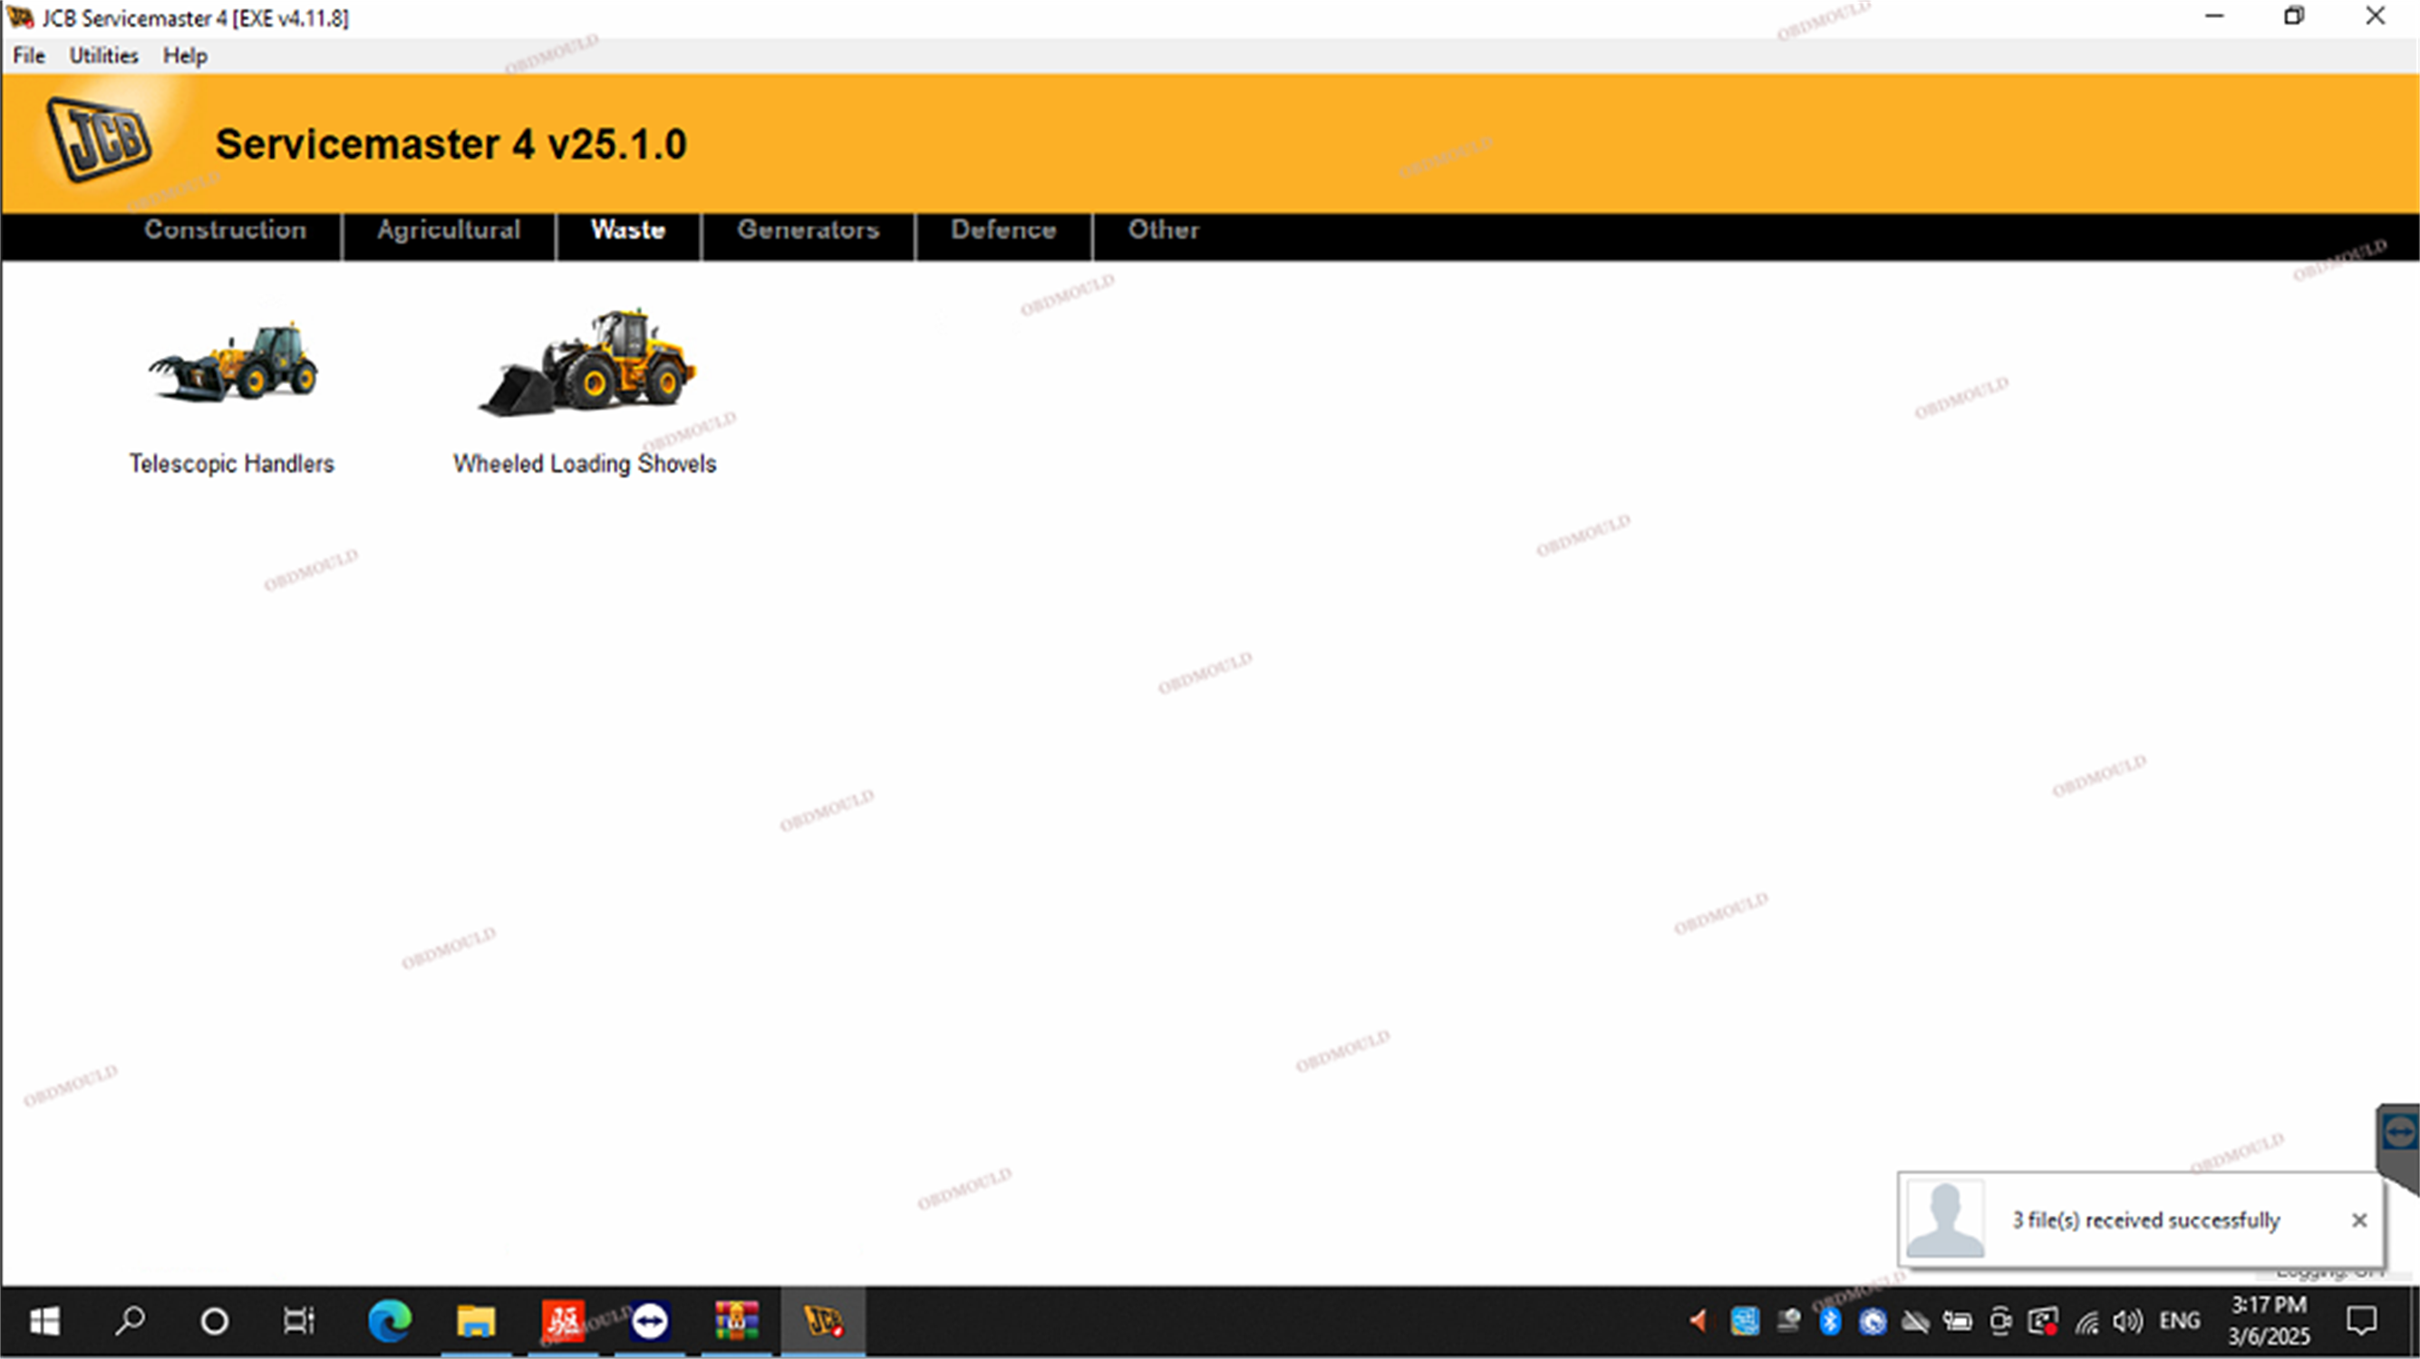
Task: Restore down the Servicemaster window
Action: (x=2294, y=16)
